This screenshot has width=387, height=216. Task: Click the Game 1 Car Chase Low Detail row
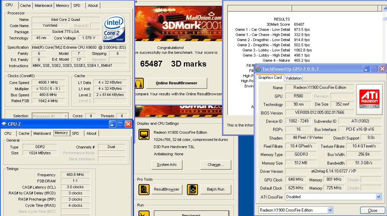[273, 29]
